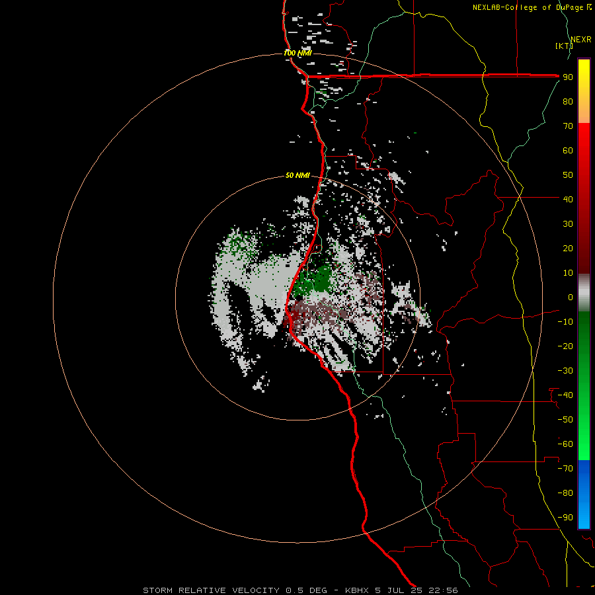Click the 50 NMI range ring label
Image resolution: width=595 pixels, height=595 pixels.
pos(297,175)
